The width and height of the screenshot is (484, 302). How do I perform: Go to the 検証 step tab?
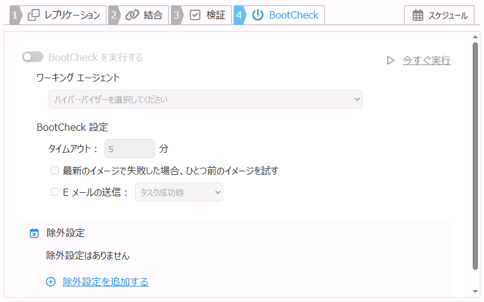pyautogui.click(x=215, y=15)
